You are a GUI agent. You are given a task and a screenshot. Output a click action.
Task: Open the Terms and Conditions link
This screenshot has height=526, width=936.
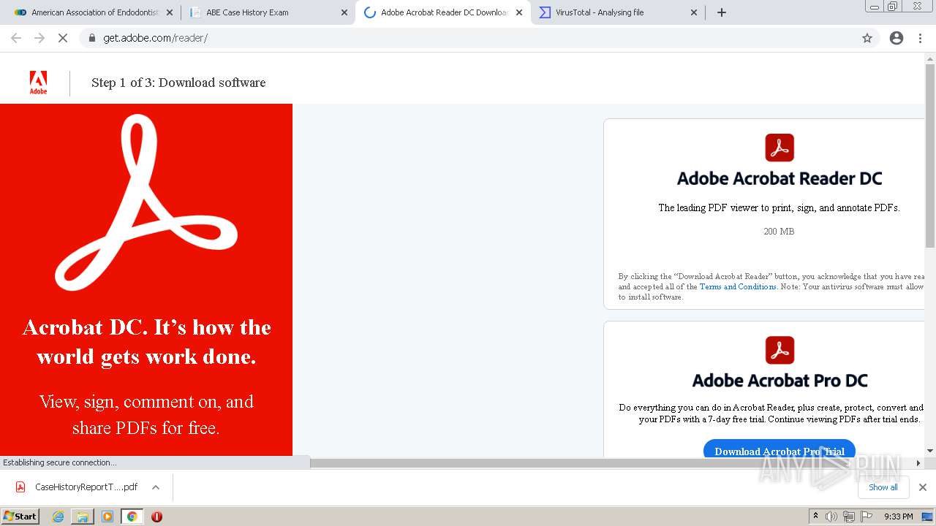[738, 286]
